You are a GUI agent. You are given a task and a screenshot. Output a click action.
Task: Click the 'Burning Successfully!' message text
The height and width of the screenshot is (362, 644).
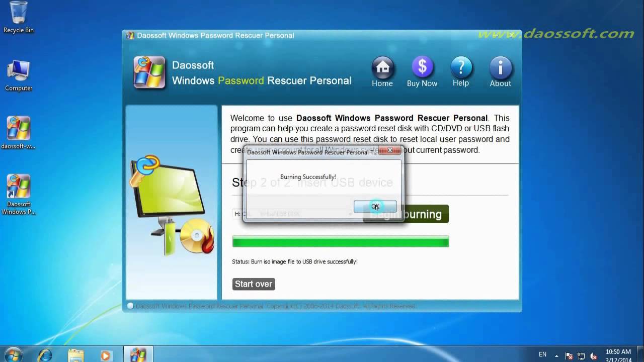tap(308, 177)
